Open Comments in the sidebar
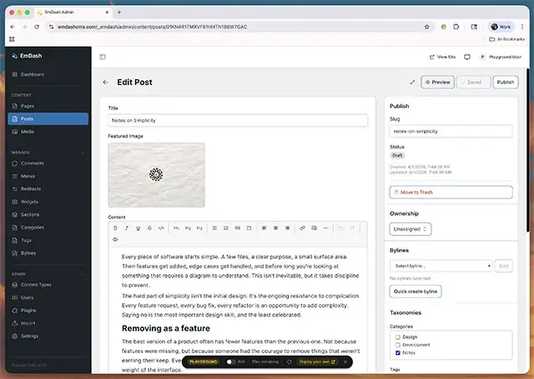Image resolution: width=534 pixels, height=379 pixels. 48,163
